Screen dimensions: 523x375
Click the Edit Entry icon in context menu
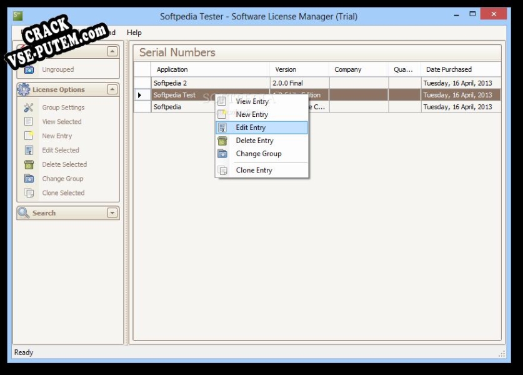222,127
